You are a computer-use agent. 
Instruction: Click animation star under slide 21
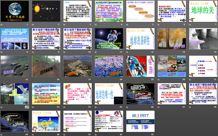point(190,80)
